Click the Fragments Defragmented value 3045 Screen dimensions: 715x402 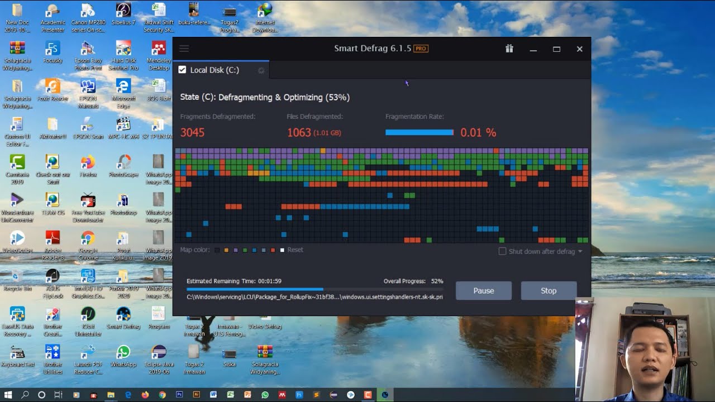click(x=192, y=132)
